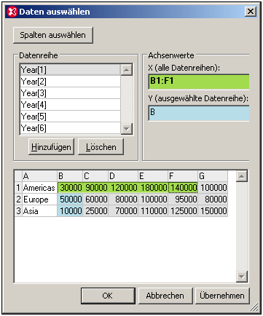263x316 pixels.
Task: Click the cell containing 110000
Action: [x=153, y=211]
